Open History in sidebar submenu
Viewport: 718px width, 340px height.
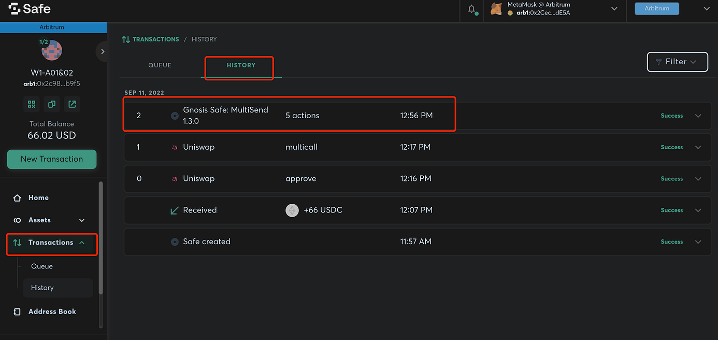tap(58, 288)
